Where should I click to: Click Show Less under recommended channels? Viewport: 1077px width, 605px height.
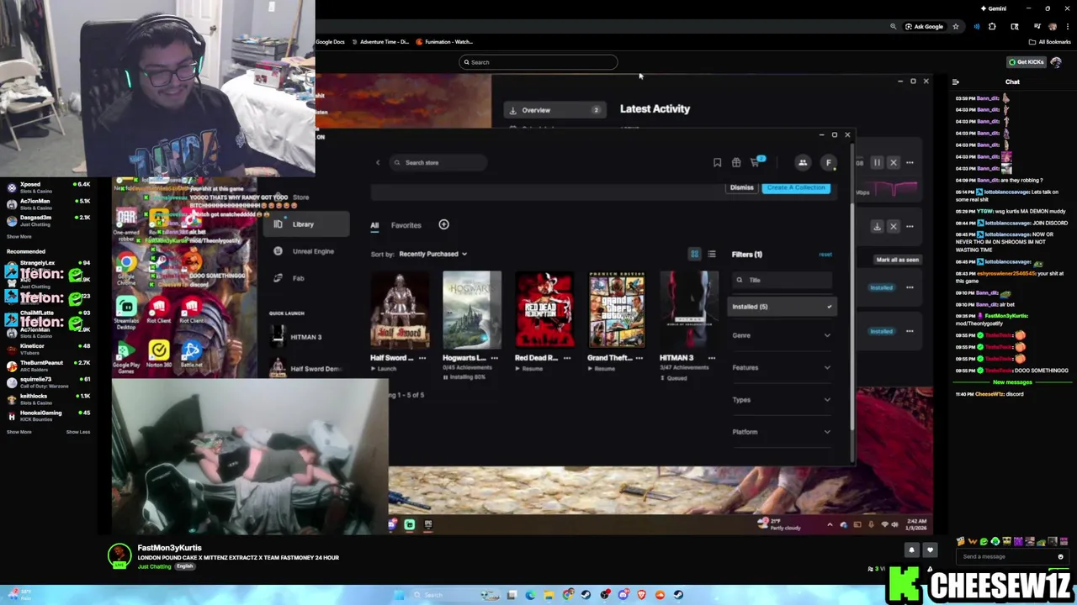(78, 432)
